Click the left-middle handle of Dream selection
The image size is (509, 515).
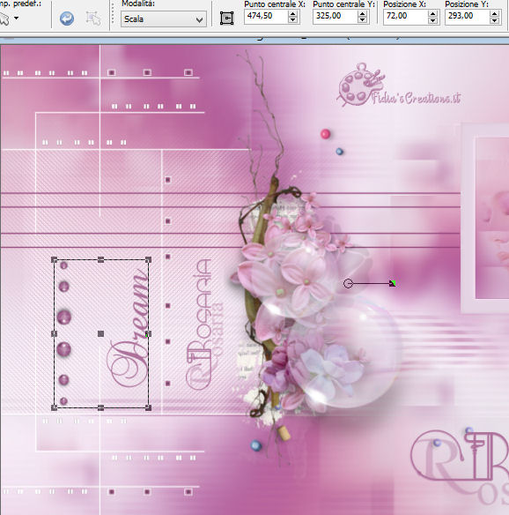tap(55, 333)
